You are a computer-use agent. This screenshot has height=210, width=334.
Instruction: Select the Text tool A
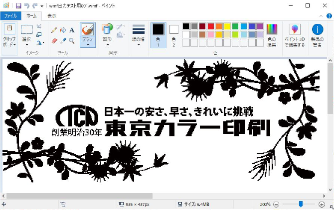pyautogui.click(x=72, y=30)
